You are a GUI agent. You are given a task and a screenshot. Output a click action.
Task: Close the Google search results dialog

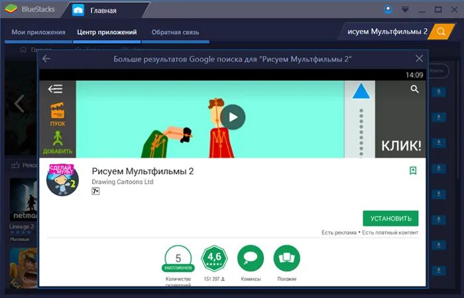[419, 58]
